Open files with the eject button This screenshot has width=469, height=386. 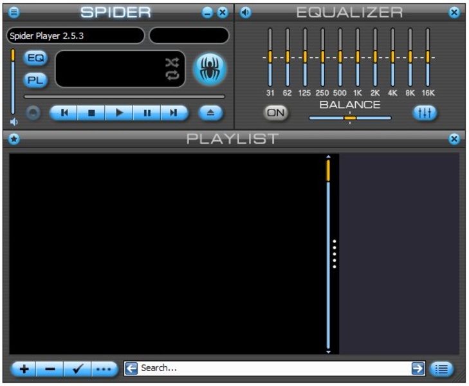tap(210, 113)
